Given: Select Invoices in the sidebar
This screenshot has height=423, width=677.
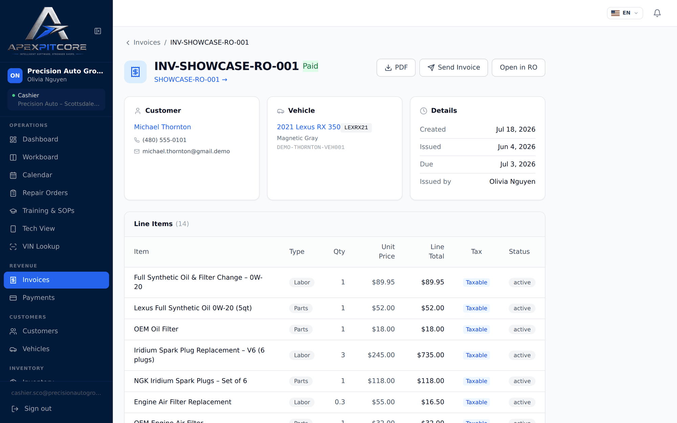Looking at the screenshot, I should (x=57, y=280).
